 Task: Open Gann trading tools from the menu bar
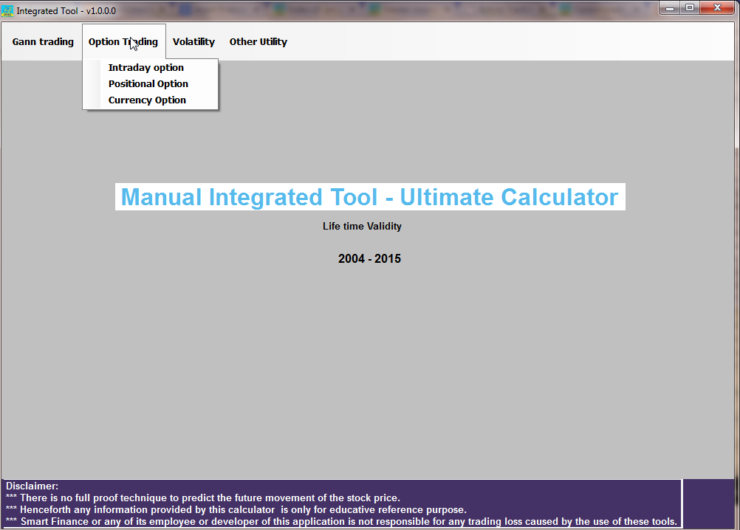(x=42, y=41)
